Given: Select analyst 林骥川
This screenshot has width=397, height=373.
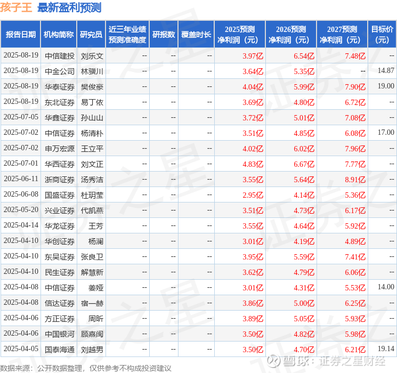Looking at the screenshot, I should click(x=92, y=71).
